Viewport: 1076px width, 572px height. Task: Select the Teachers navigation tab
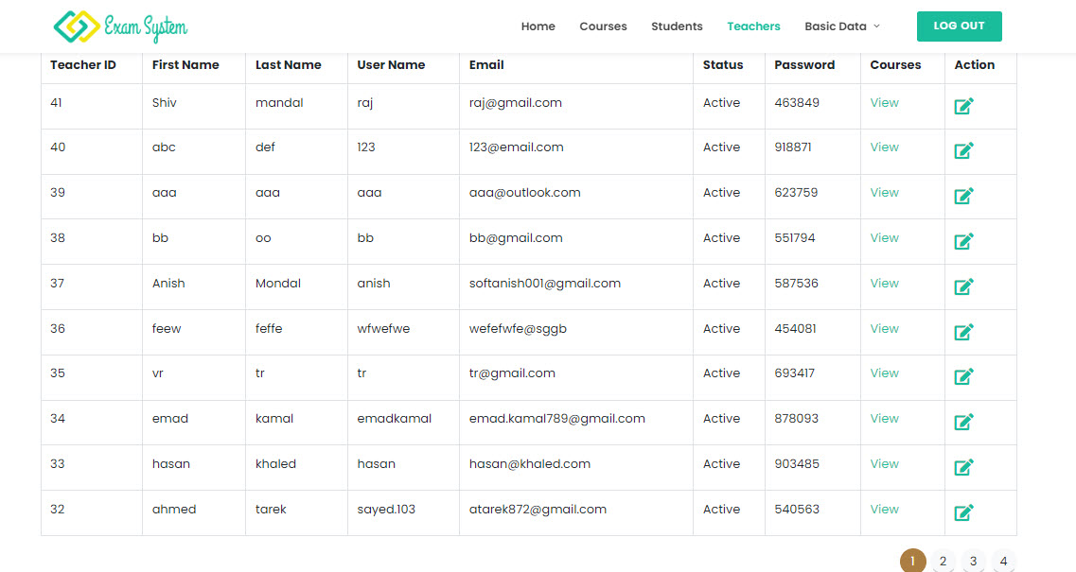753,26
